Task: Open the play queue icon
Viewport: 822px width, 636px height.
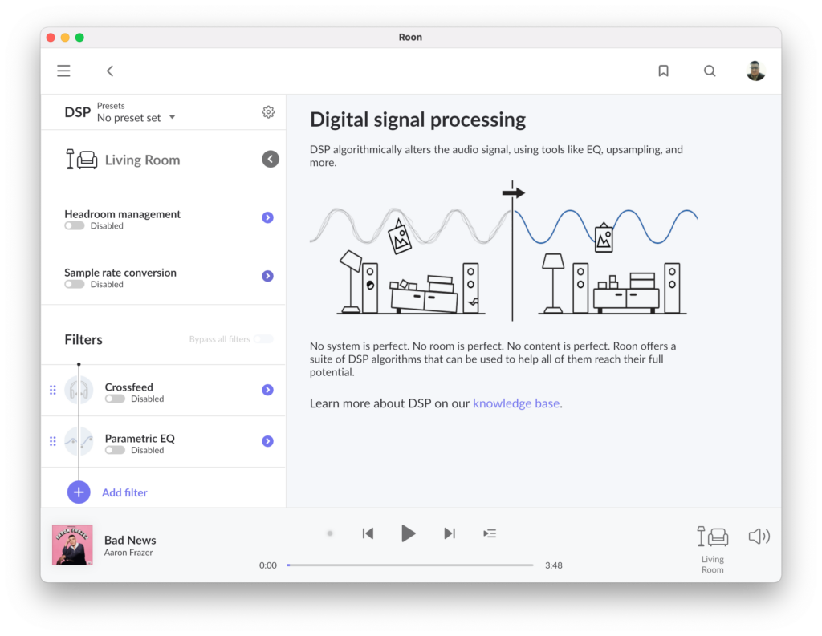Action: pos(490,533)
